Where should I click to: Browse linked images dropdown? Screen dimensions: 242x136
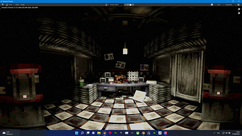pos(107,5)
